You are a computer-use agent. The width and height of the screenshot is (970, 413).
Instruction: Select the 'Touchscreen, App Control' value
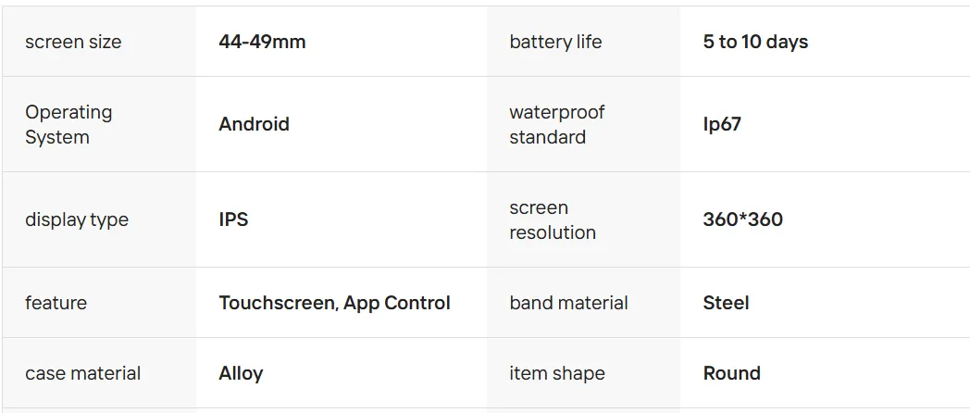tap(334, 303)
